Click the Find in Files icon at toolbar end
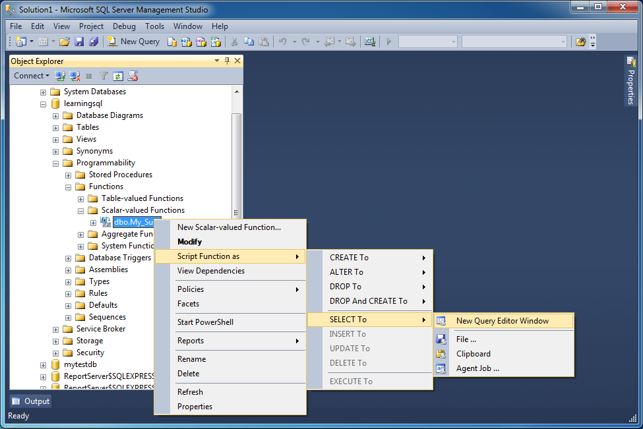Image resolution: width=643 pixels, height=429 pixels. [x=580, y=42]
